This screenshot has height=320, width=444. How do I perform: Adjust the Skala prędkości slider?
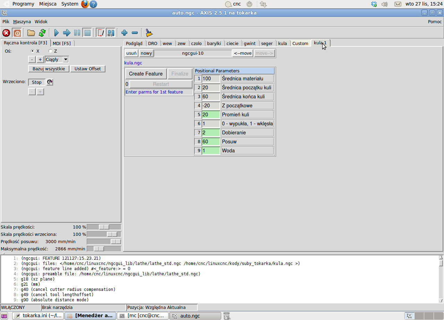point(104,227)
